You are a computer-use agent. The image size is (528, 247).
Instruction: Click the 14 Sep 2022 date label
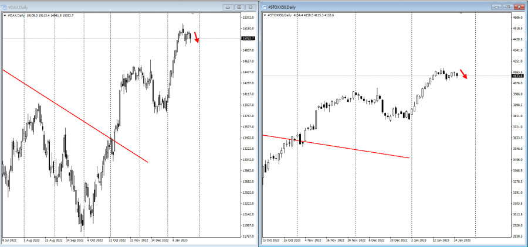(75, 241)
